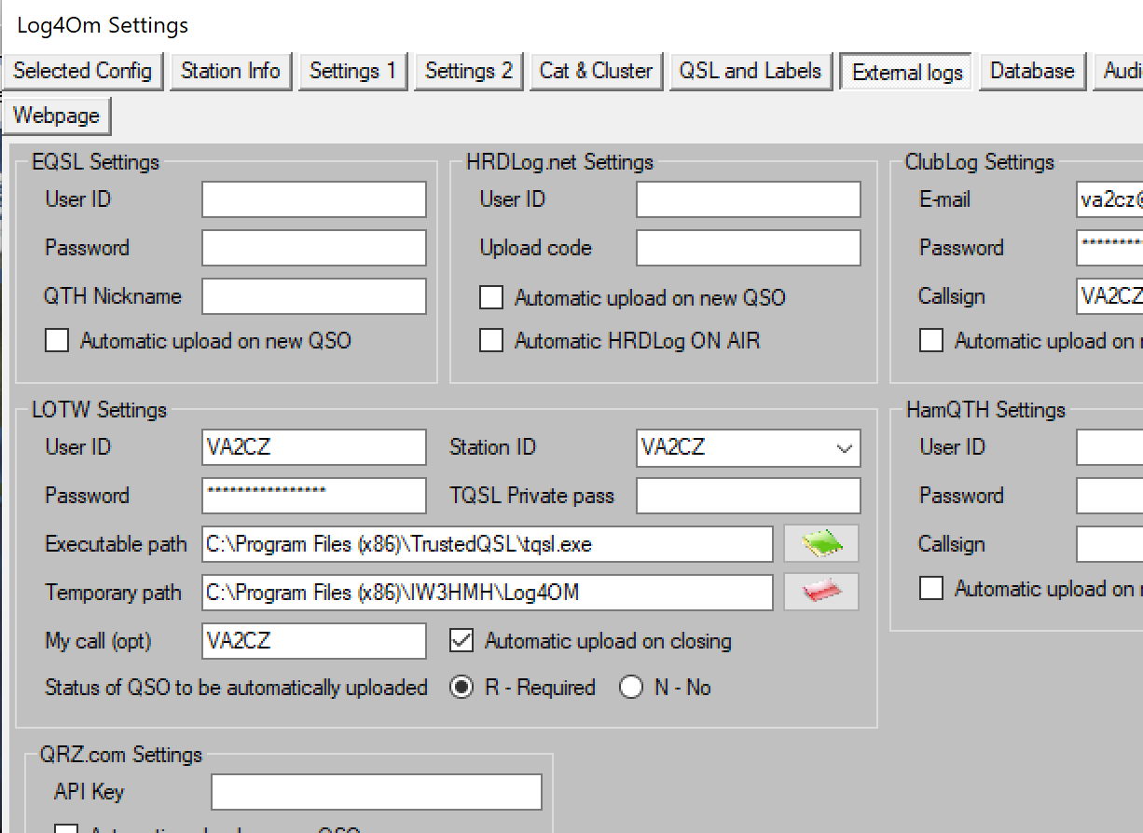The height and width of the screenshot is (833, 1143).
Task: Click the HRDLog.net User ID field
Action: [749, 199]
